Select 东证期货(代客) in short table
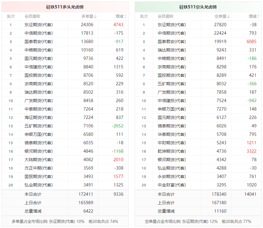Image resolution: width=263 pixels, height=228 pixels. (x=172, y=25)
